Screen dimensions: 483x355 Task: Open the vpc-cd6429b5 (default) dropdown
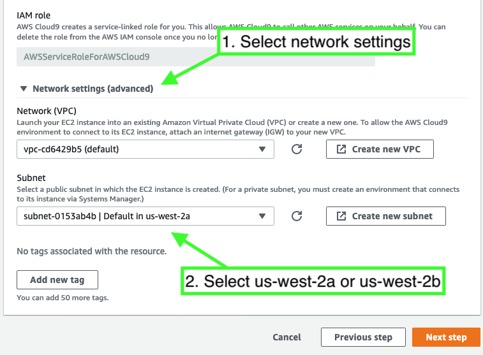coord(145,149)
